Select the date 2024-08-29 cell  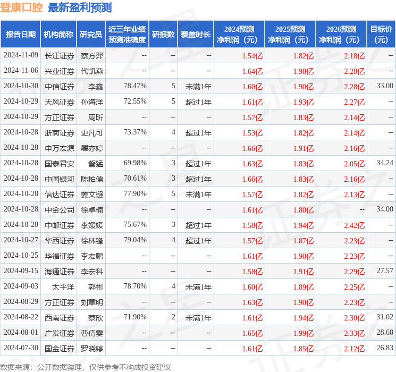21,301
